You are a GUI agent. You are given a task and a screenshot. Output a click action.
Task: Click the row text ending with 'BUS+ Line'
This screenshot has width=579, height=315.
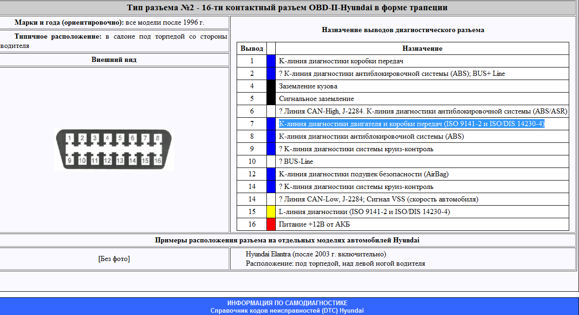392,74
